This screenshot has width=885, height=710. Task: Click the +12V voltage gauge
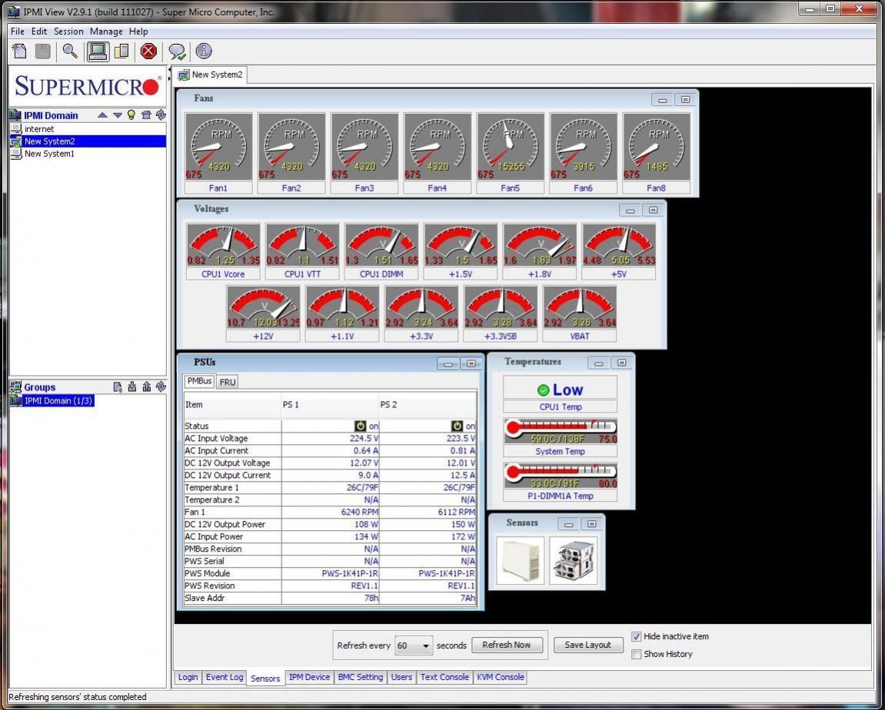[x=263, y=307]
